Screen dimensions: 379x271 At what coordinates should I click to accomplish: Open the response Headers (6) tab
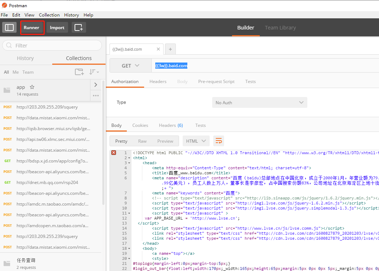[x=171, y=125]
